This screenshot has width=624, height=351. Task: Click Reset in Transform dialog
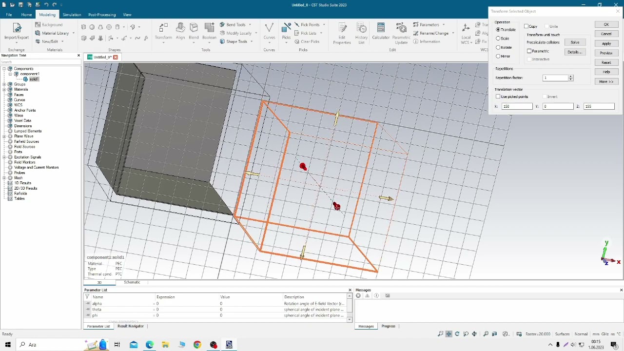[606, 62]
